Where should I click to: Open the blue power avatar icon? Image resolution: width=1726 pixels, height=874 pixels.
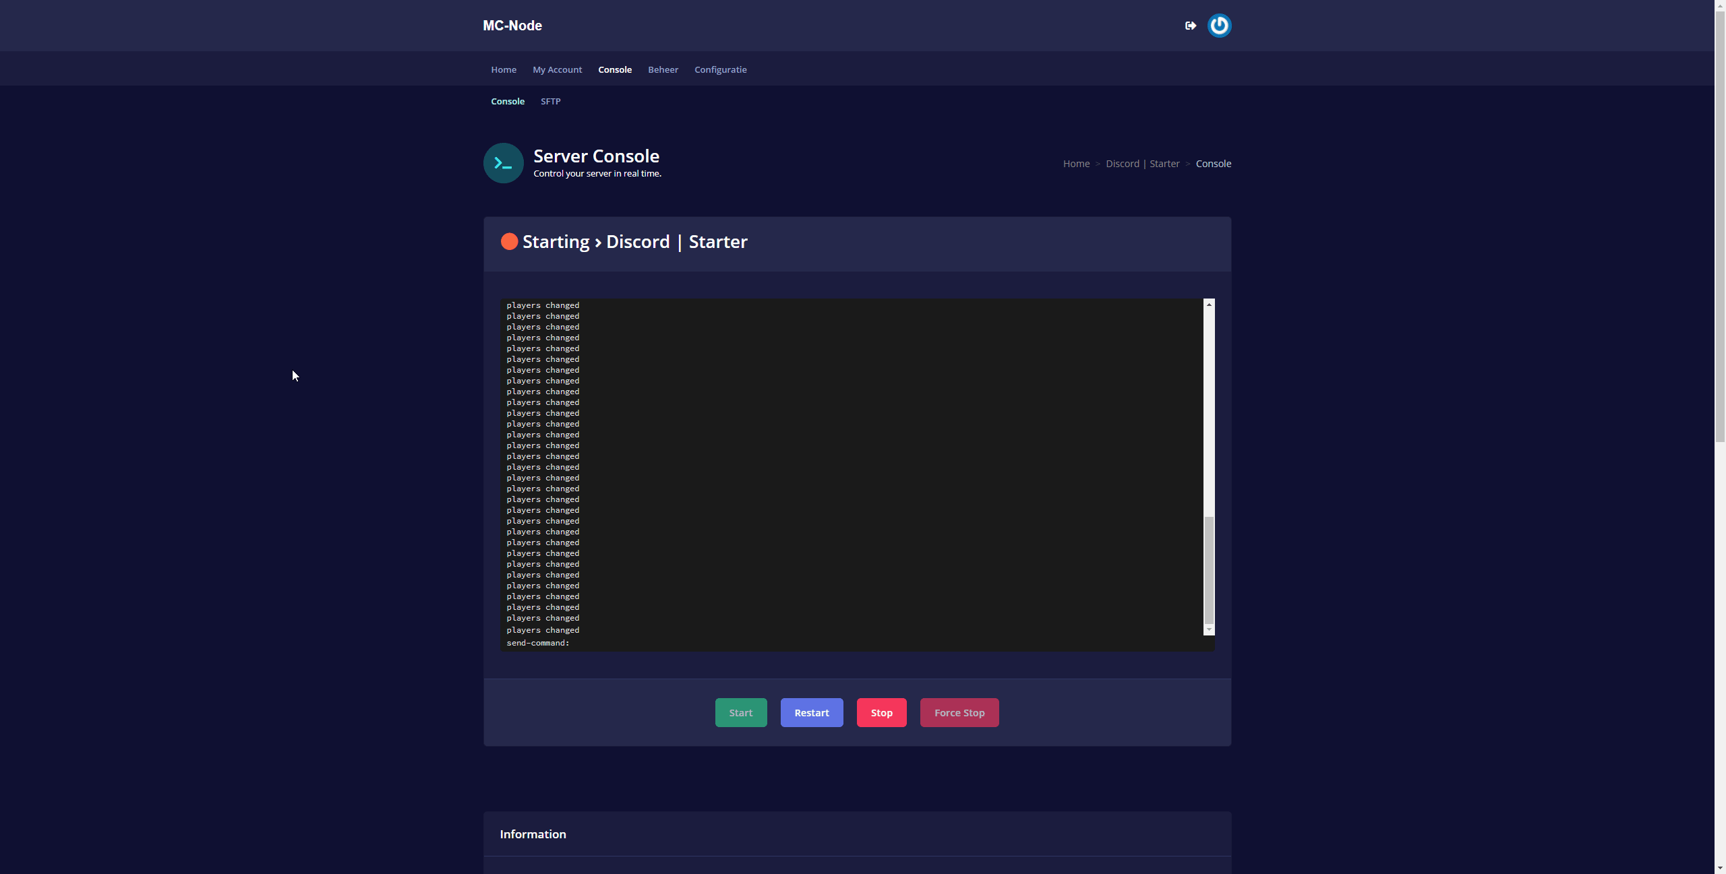click(x=1219, y=26)
